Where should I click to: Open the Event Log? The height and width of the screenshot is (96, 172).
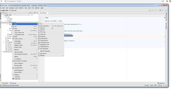(x=161, y=83)
